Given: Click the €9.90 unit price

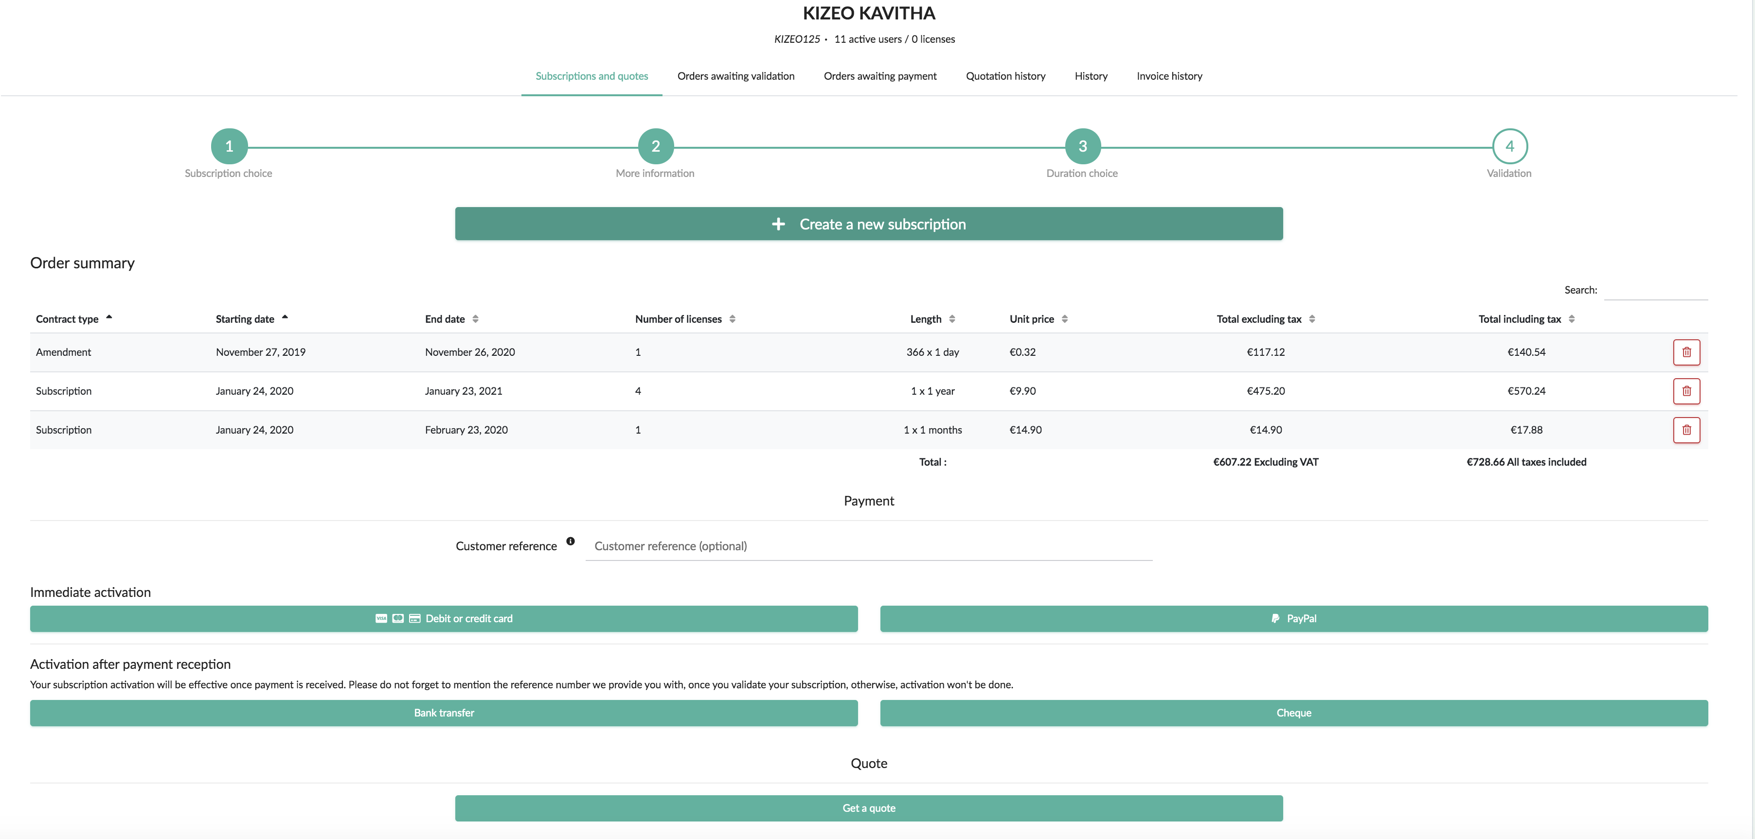Looking at the screenshot, I should (1022, 391).
